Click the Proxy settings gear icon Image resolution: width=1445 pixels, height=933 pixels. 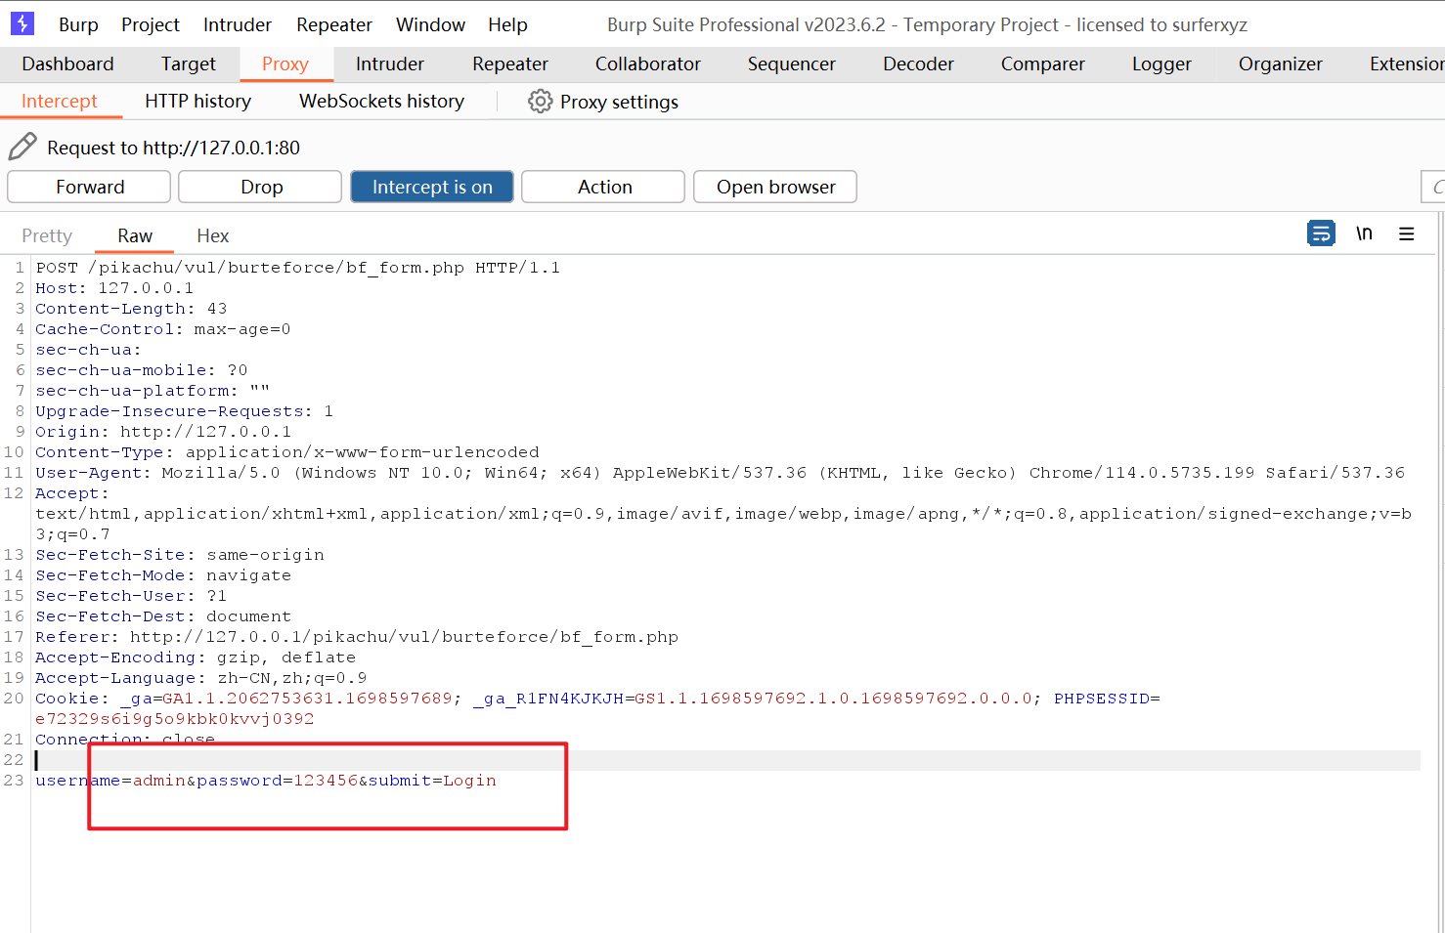(x=540, y=102)
